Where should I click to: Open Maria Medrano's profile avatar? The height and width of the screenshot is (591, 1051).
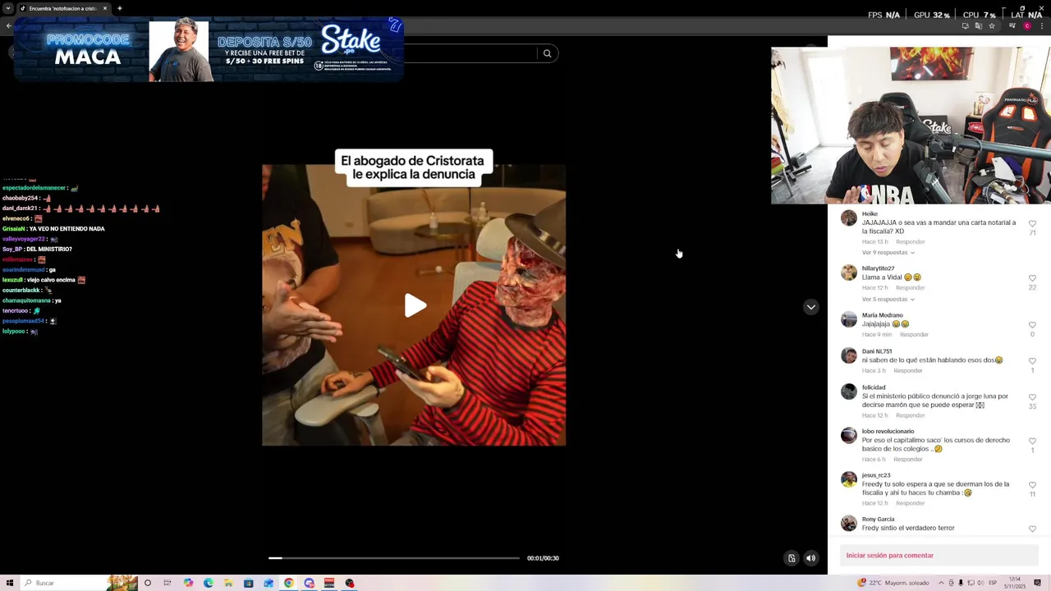tap(849, 319)
